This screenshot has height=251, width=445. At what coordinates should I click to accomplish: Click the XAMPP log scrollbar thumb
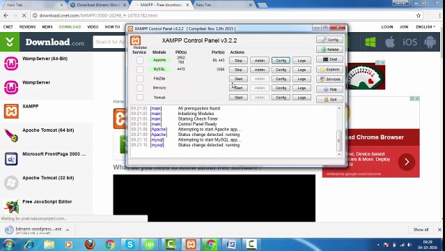[x=339, y=140]
